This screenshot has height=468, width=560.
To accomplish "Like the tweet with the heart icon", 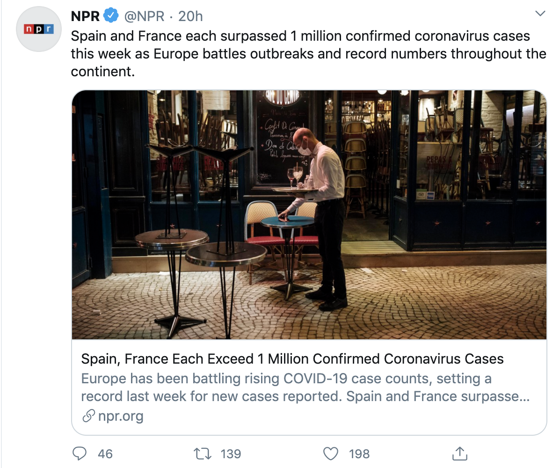I will click(x=331, y=453).
